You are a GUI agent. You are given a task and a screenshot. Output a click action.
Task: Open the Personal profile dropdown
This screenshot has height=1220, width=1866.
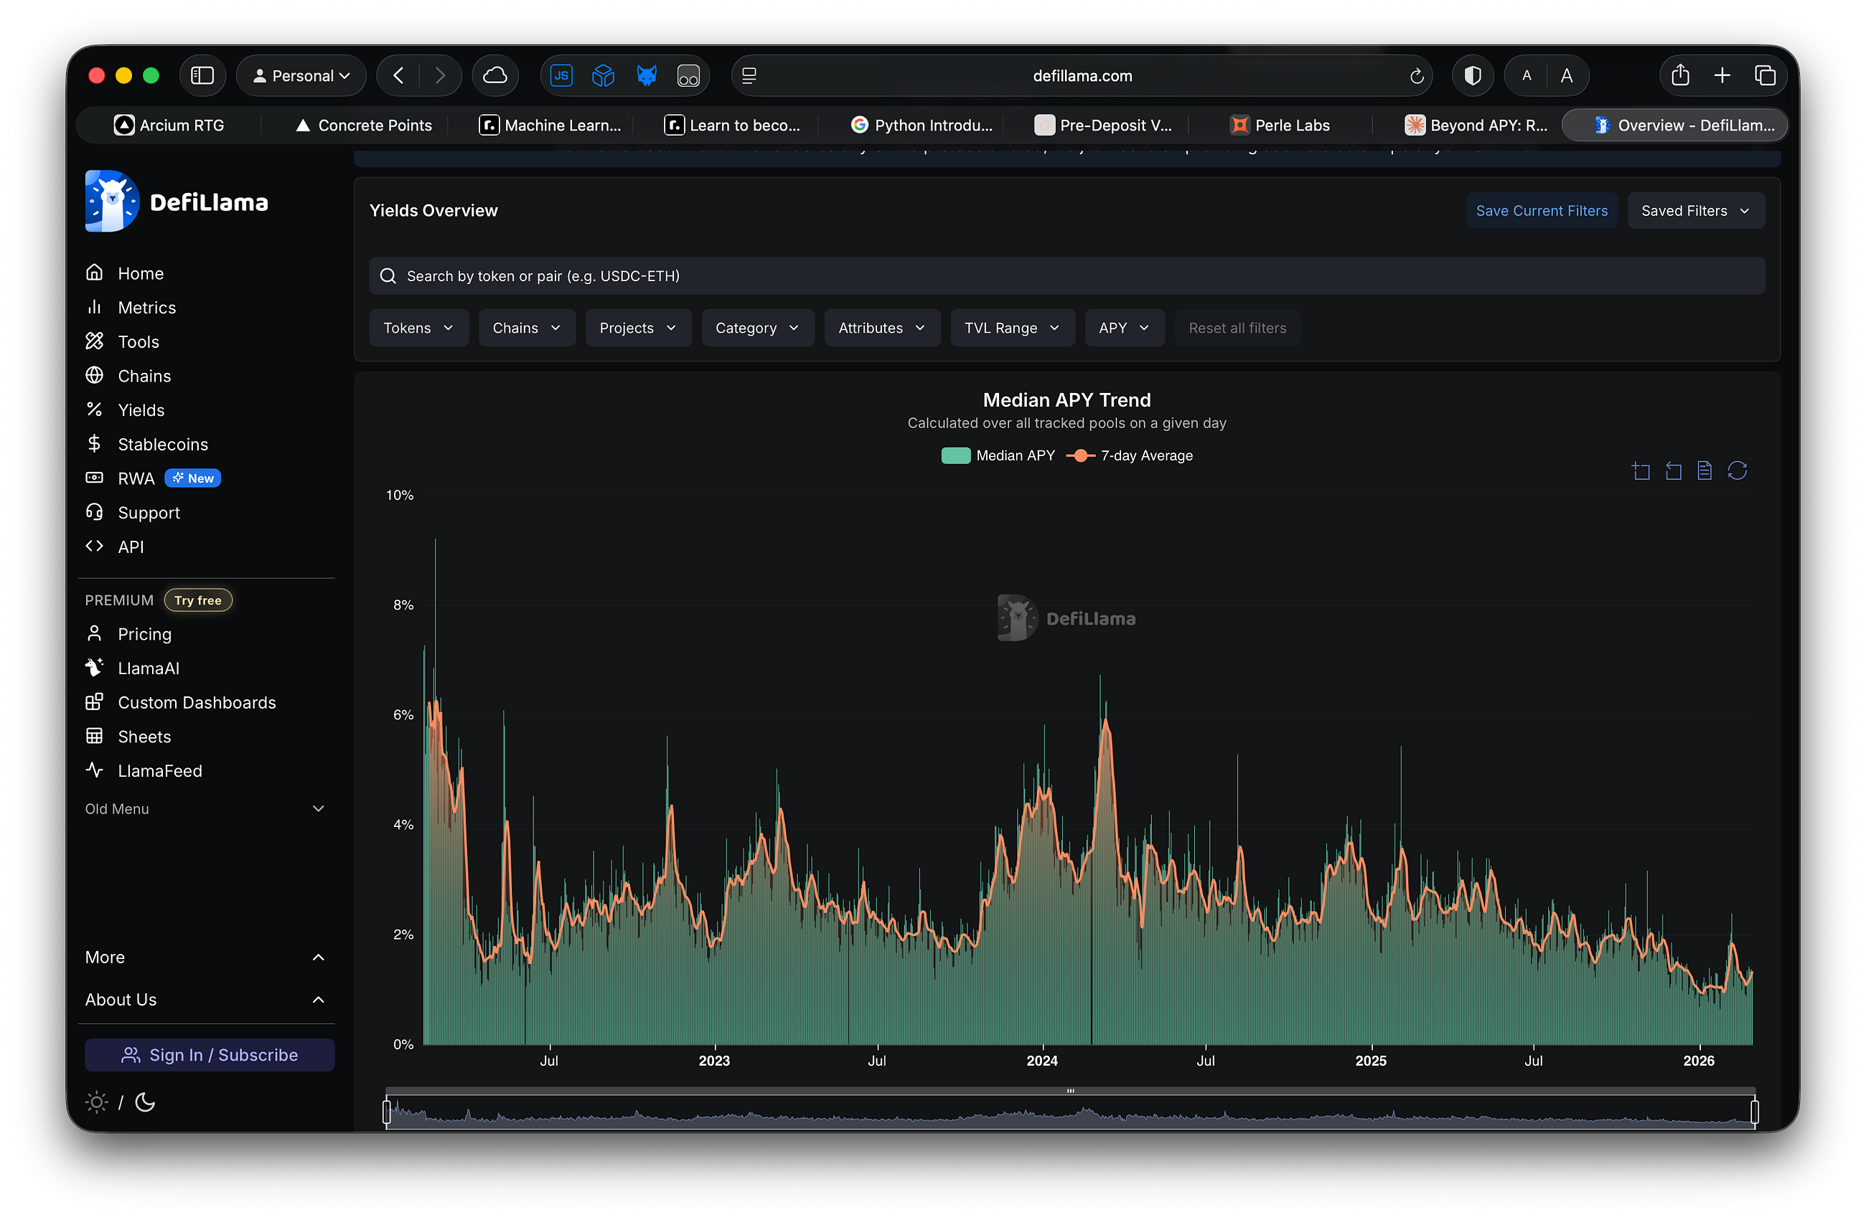301,76
